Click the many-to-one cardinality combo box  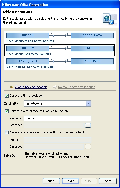pos(57,103)
